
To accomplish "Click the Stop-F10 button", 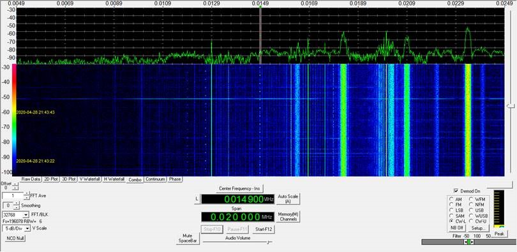I will pos(212,229).
